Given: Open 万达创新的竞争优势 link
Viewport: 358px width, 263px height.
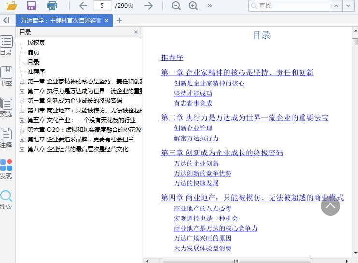Looking at the screenshot, I should 202,173.
